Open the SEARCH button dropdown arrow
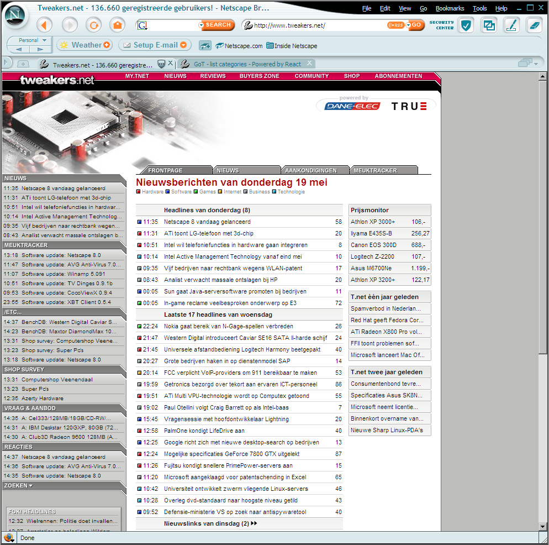Viewport: 549px width, 545px height. pos(201,25)
